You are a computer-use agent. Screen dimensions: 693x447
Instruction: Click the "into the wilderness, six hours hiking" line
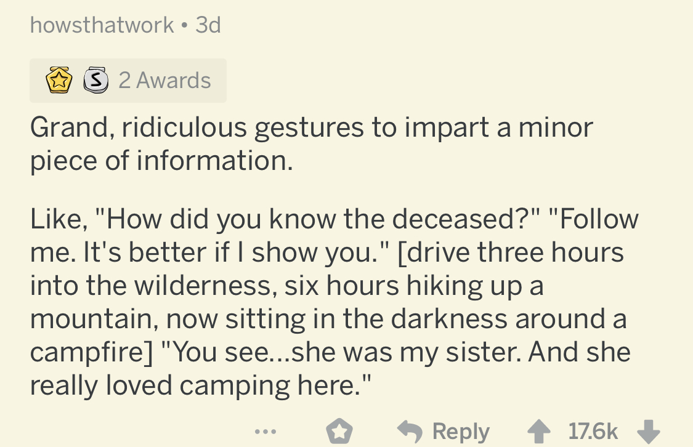pyautogui.click(x=286, y=286)
